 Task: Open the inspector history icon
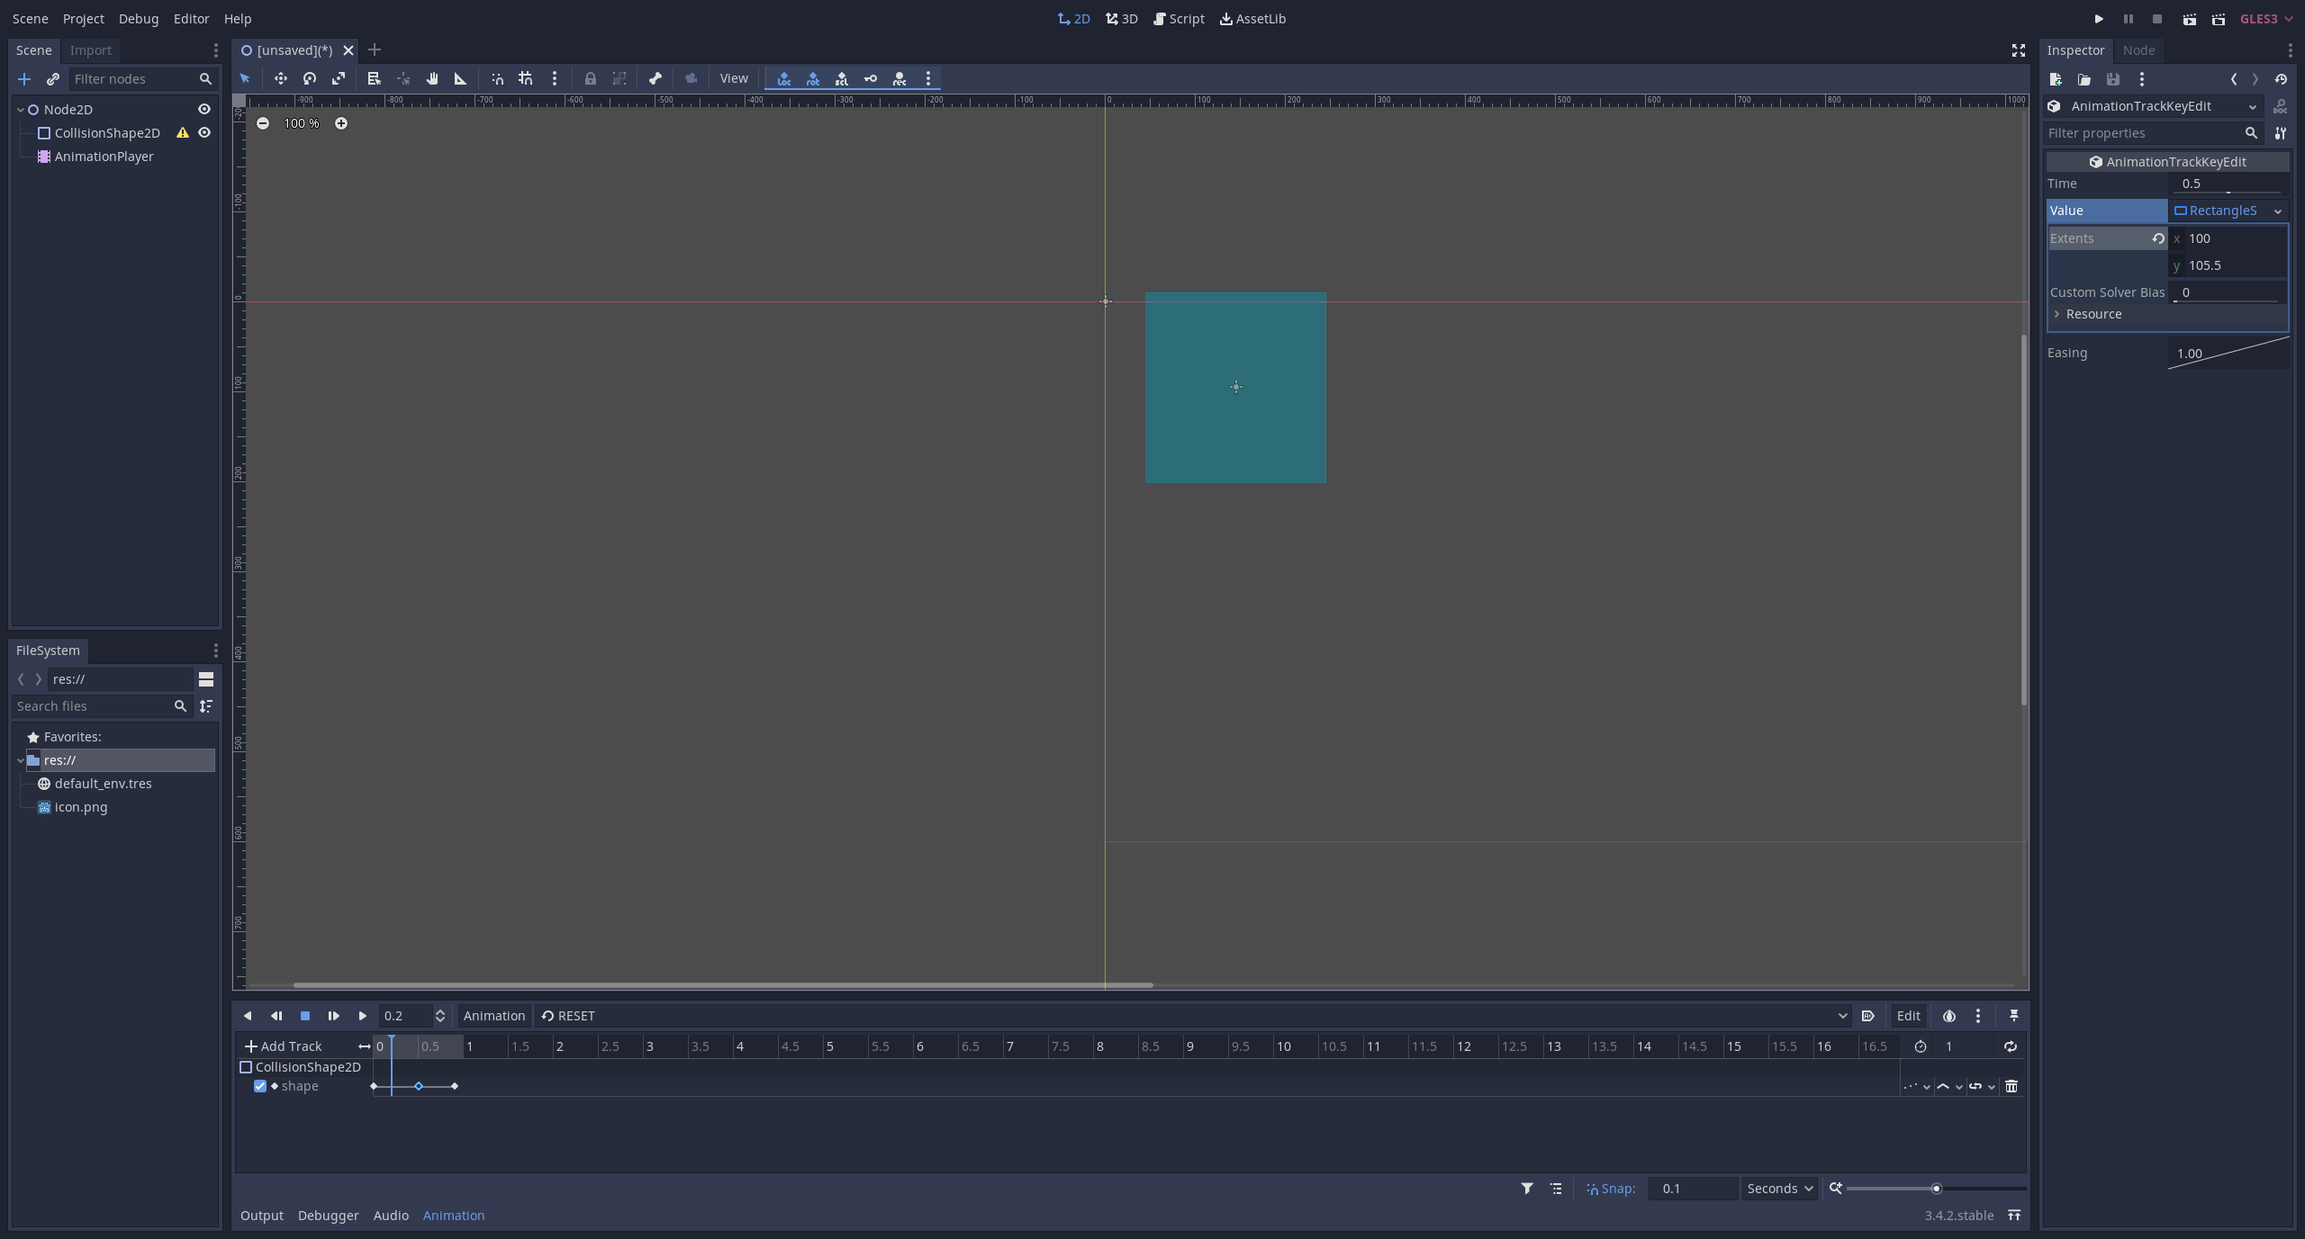tap(2282, 79)
